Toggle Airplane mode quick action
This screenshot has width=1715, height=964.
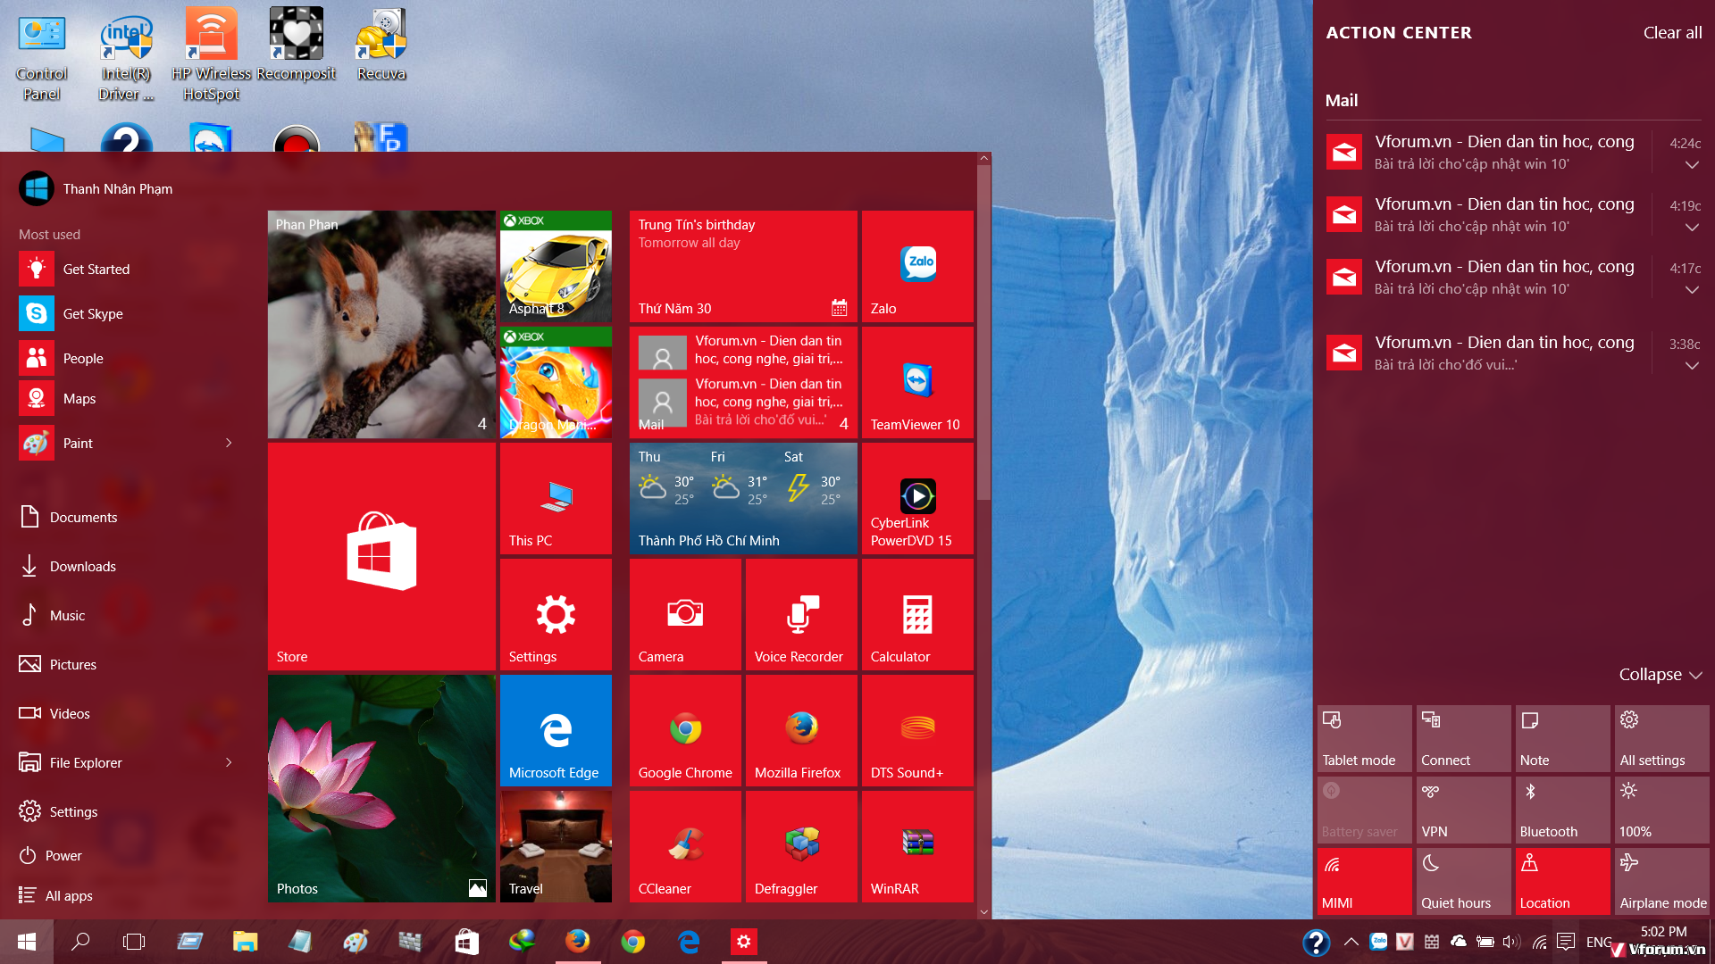coord(1661,881)
